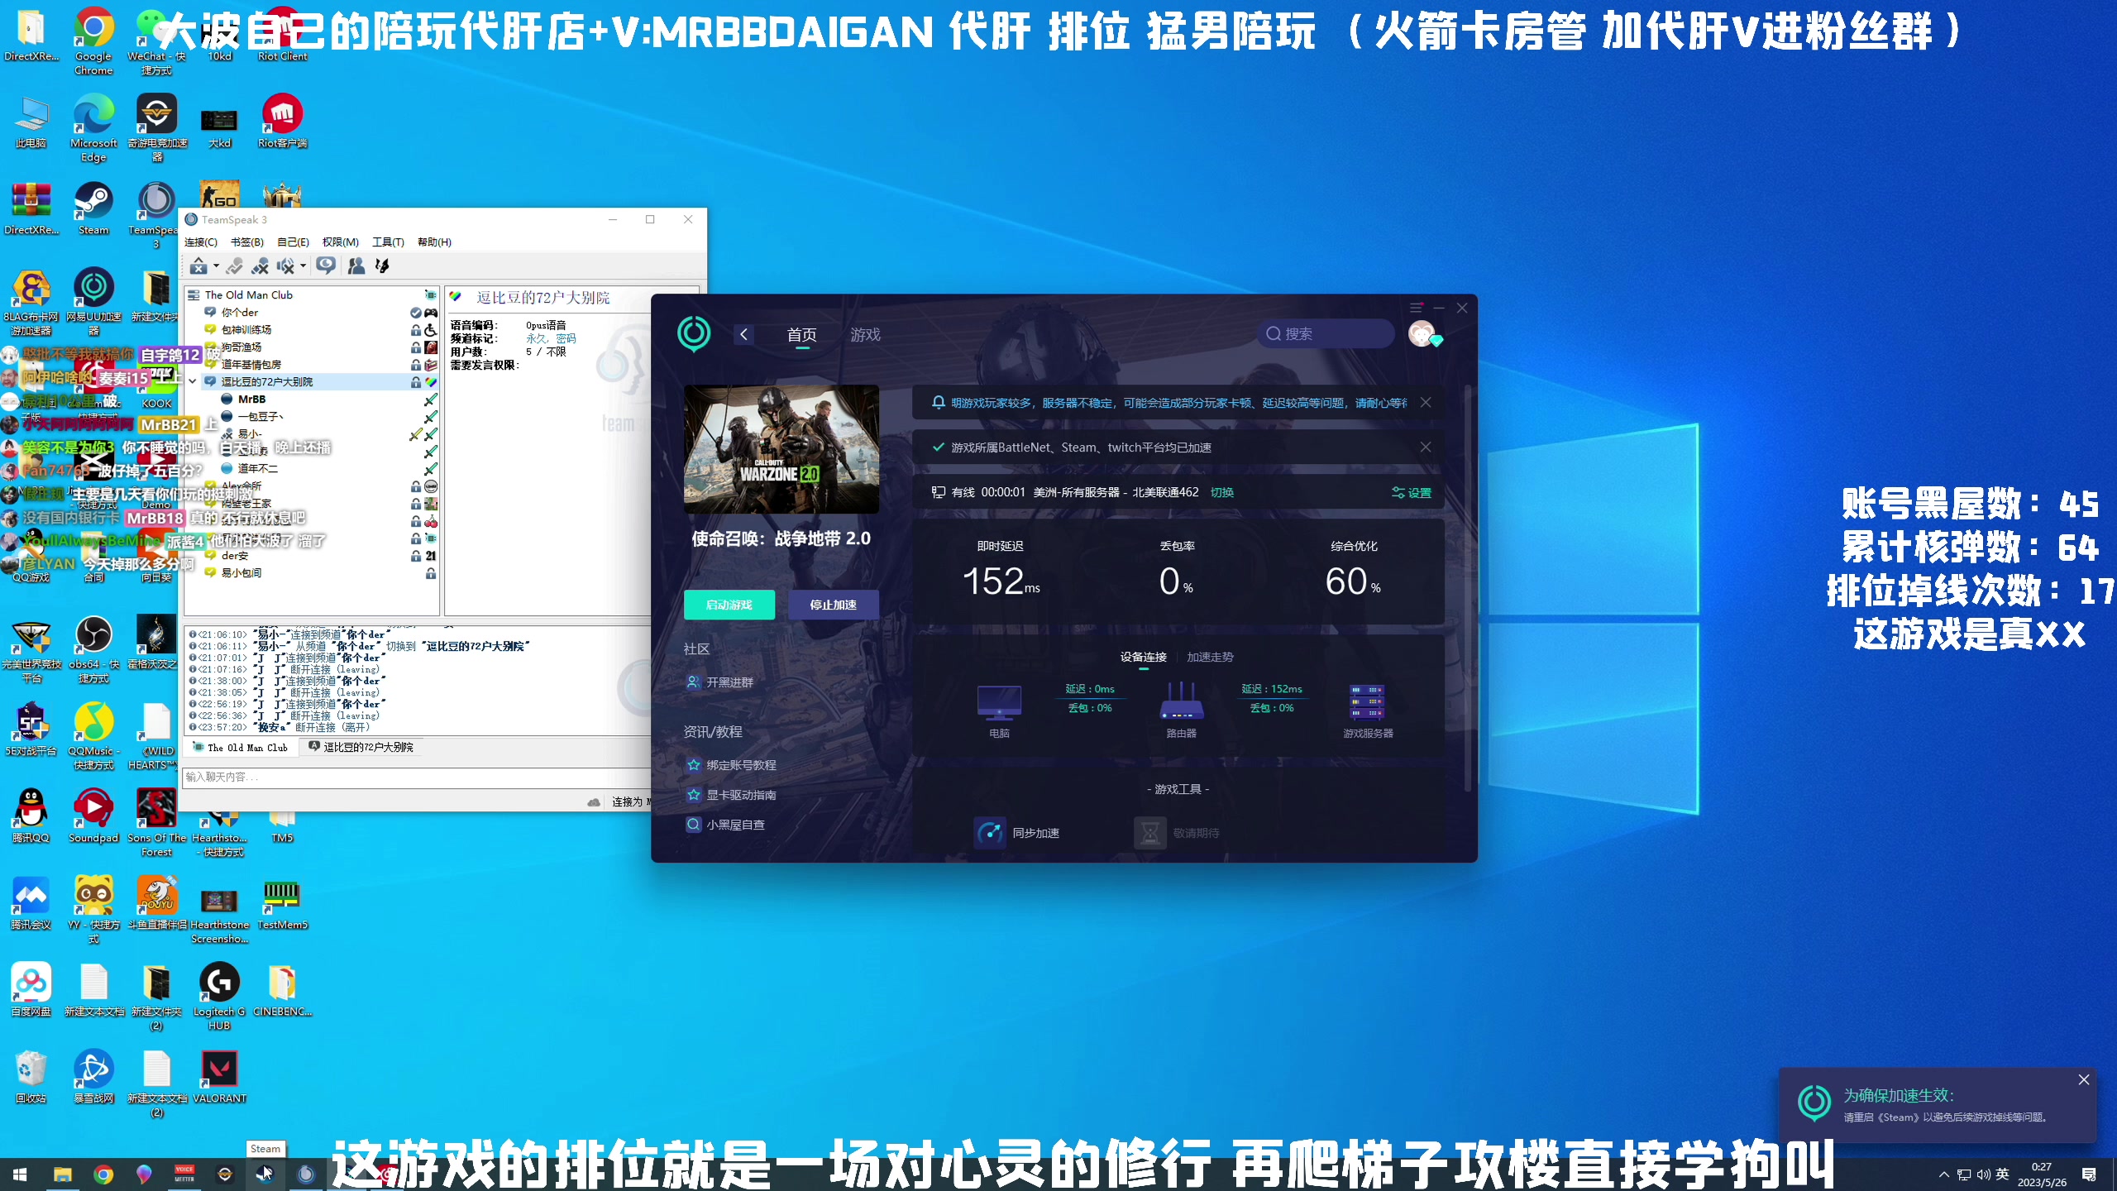This screenshot has height=1191, width=2117.
Task: Click the 路由器 router icon
Action: (1181, 701)
